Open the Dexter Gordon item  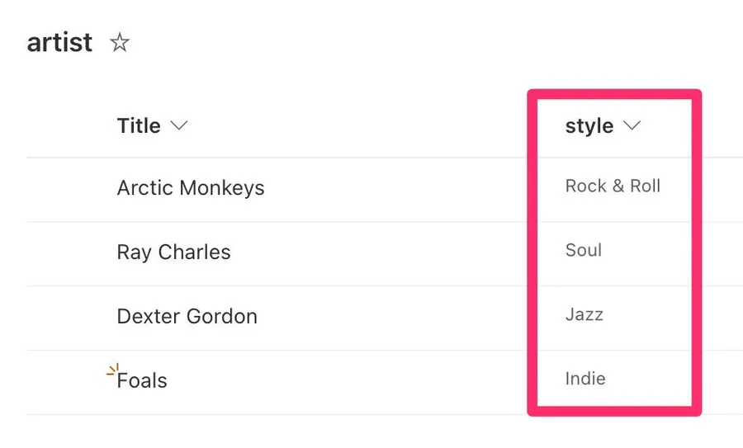click(x=187, y=317)
